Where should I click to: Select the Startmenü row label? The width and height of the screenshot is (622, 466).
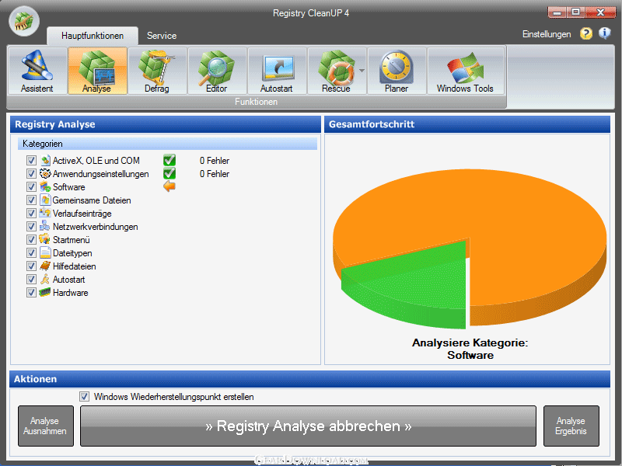pos(71,240)
